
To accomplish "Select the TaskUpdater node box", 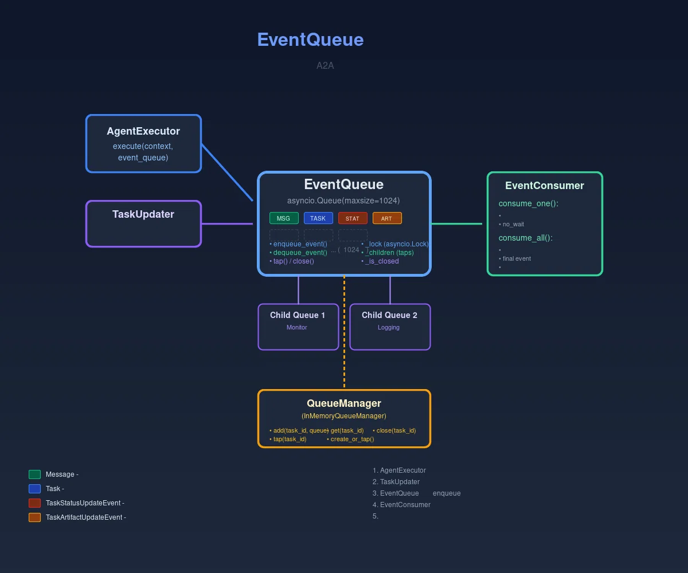I will pos(143,223).
